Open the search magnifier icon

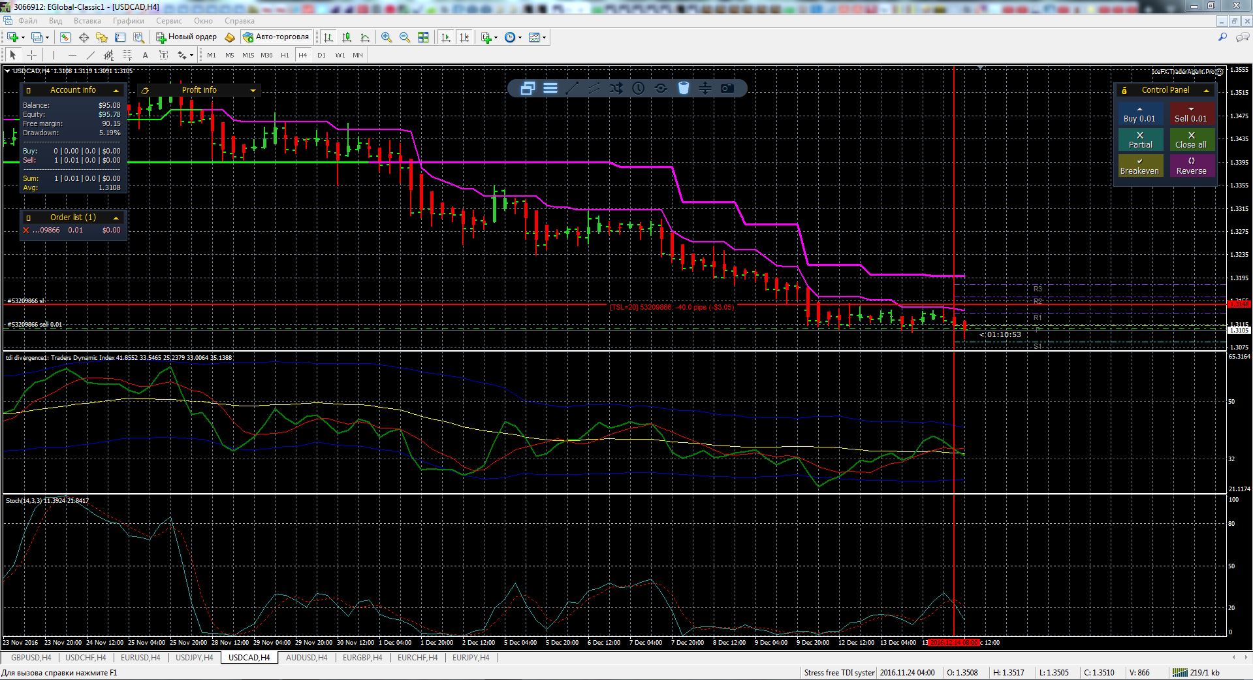(x=1222, y=37)
